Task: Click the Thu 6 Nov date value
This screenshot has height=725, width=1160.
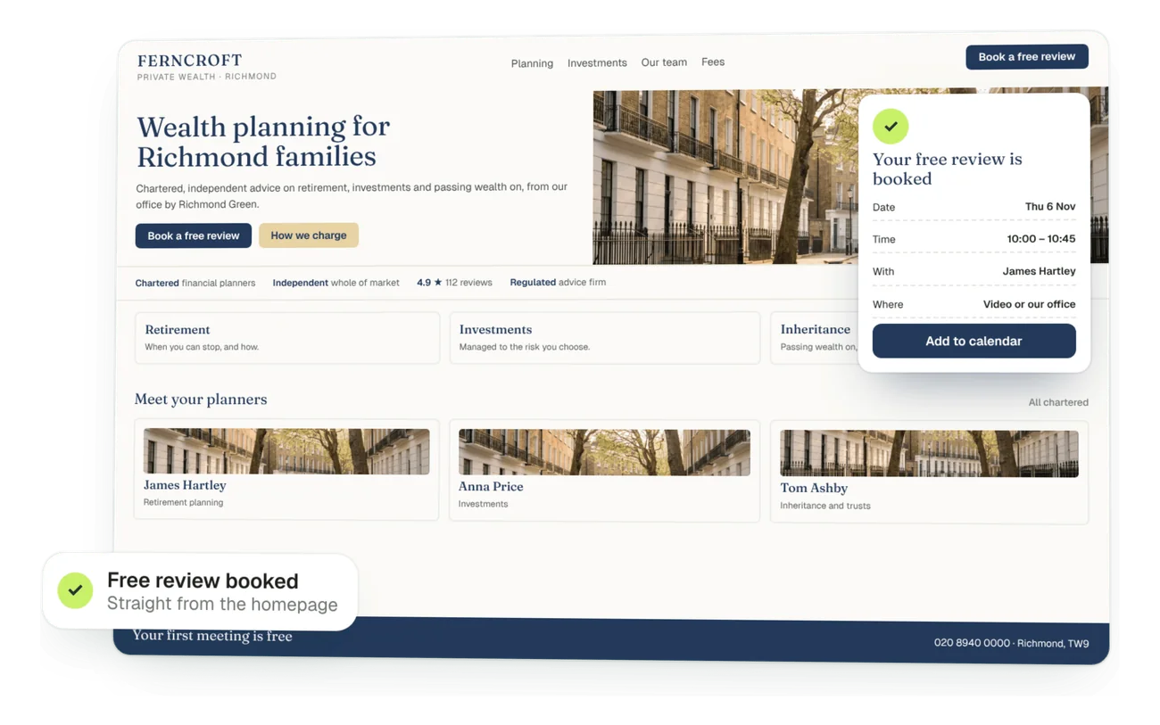Action: coord(1050,206)
